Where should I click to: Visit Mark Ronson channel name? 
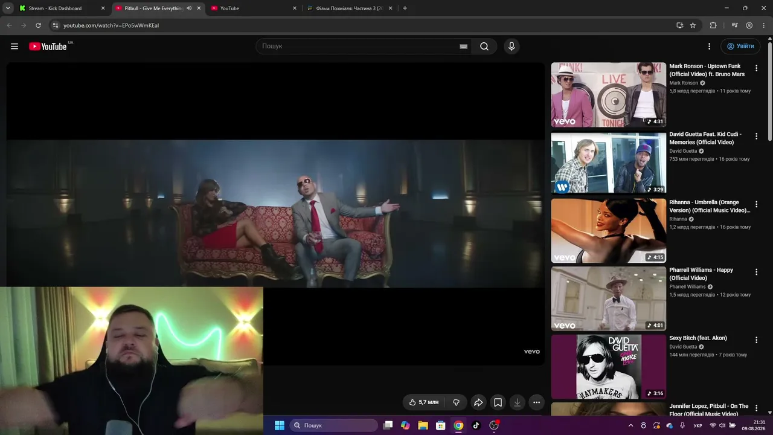(x=684, y=83)
